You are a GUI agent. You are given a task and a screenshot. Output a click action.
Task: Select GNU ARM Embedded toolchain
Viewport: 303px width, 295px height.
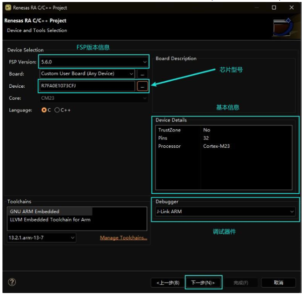coord(50,211)
